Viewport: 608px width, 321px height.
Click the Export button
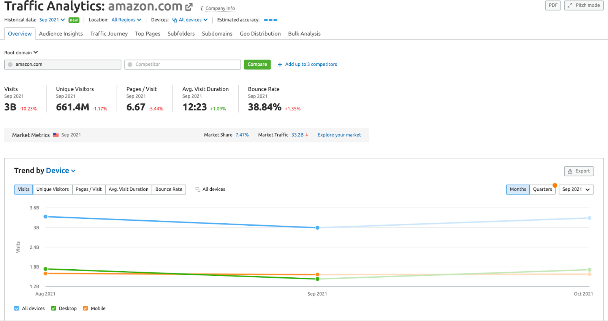tap(579, 171)
